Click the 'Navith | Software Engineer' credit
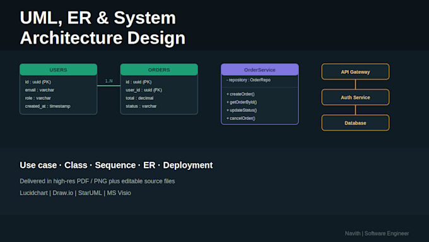The image size is (429, 242). point(377,234)
